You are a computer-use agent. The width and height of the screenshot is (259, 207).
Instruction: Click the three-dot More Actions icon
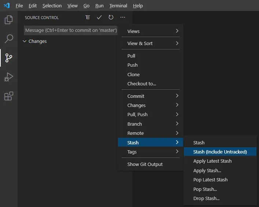(x=123, y=17)
